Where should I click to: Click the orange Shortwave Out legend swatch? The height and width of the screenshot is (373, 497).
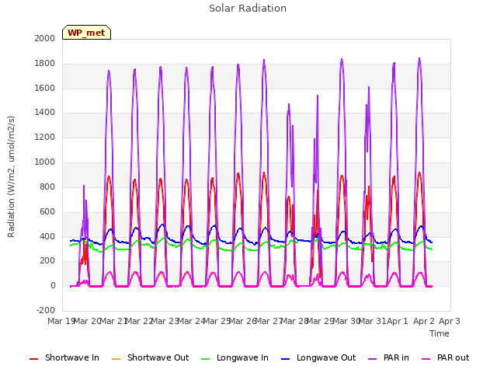(116, 359)
